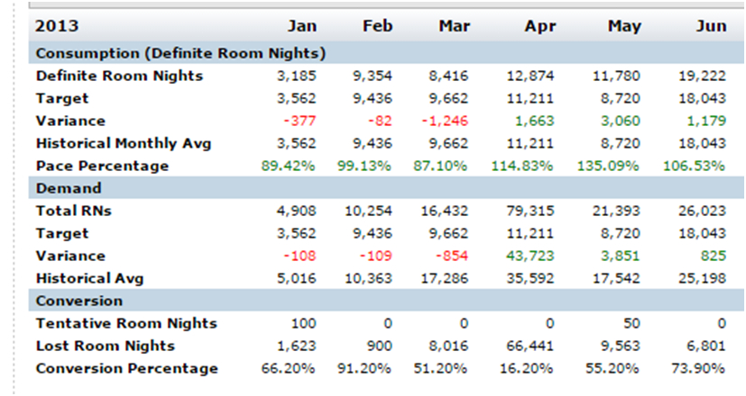Click the red -82 variance value
This screenshot has width=746, height=396.
380,121
